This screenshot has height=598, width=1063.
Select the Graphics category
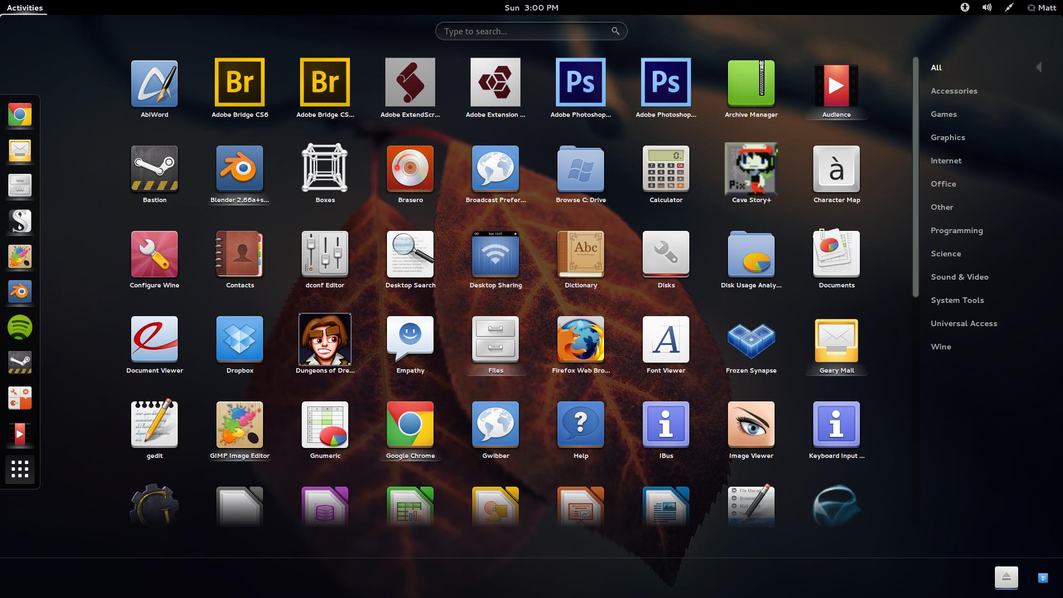click(948, 137)
